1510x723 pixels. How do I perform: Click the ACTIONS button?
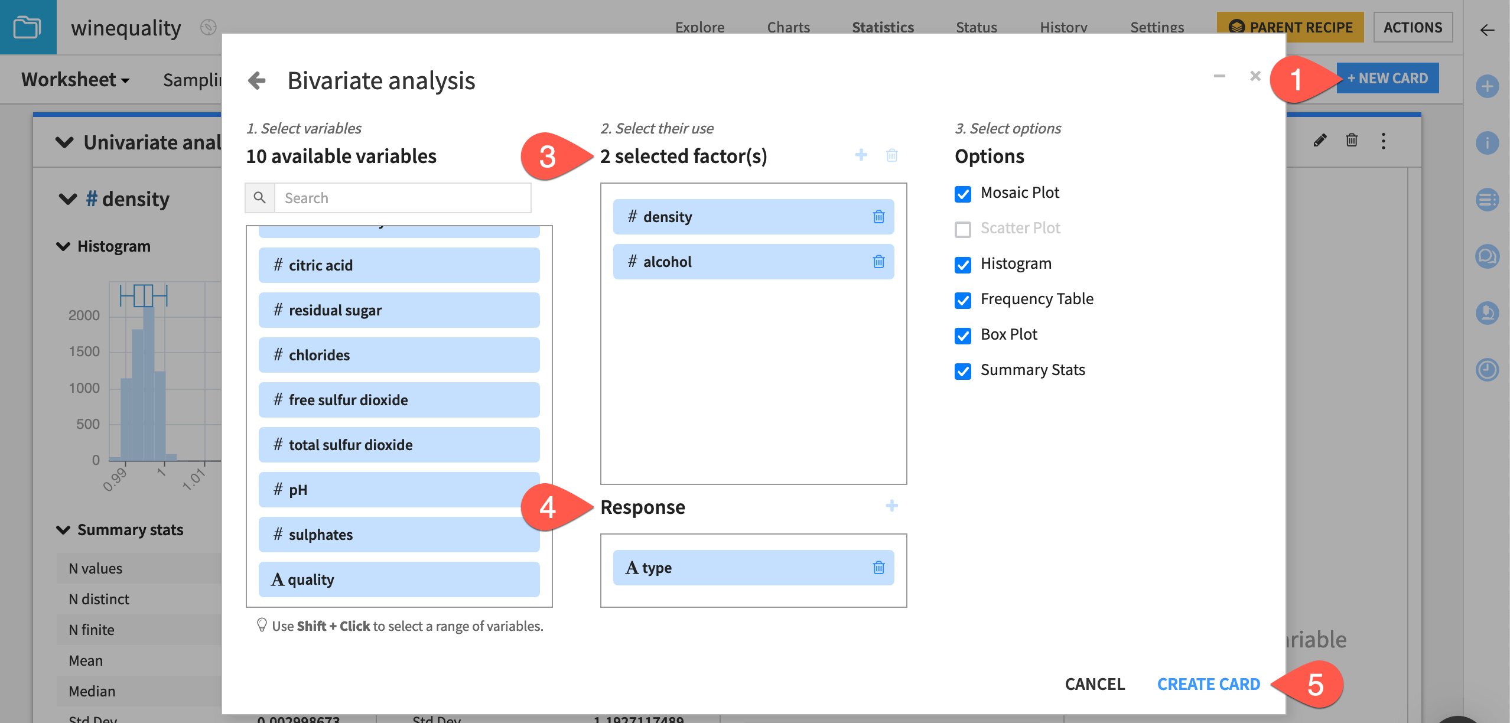coord(1413,27)
